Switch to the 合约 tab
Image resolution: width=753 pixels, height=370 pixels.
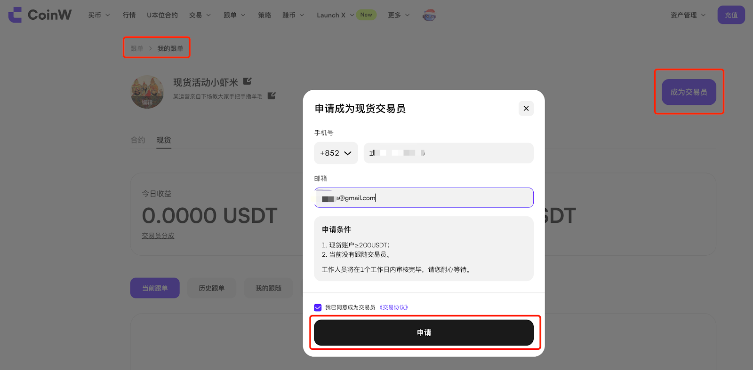coord(137,140)
